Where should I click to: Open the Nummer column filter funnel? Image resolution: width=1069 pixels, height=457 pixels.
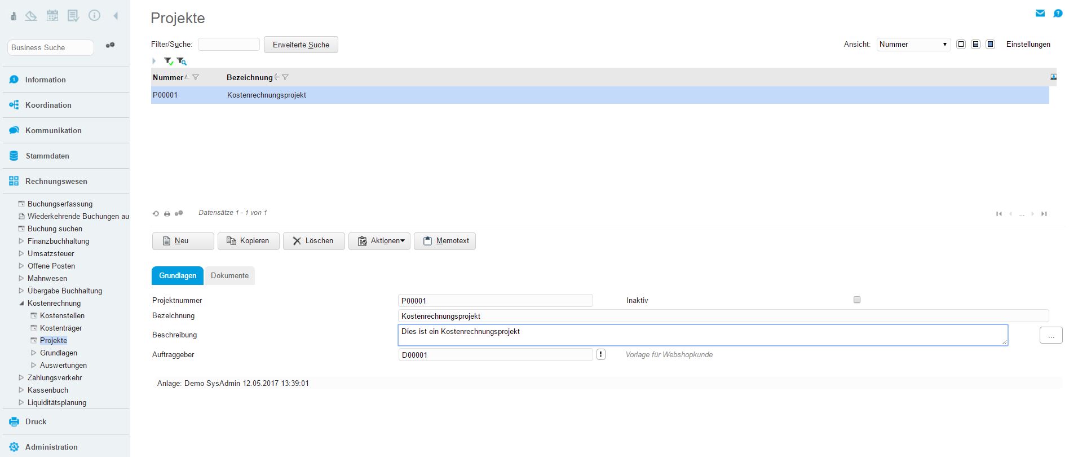(x=196, y=77)
